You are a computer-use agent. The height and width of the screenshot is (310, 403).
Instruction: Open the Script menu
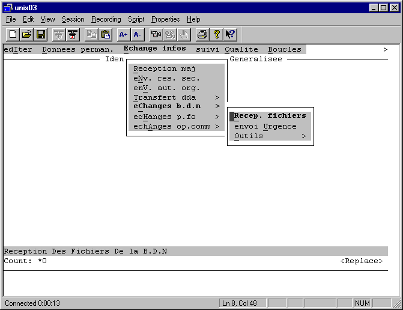[x=136, y=19]
